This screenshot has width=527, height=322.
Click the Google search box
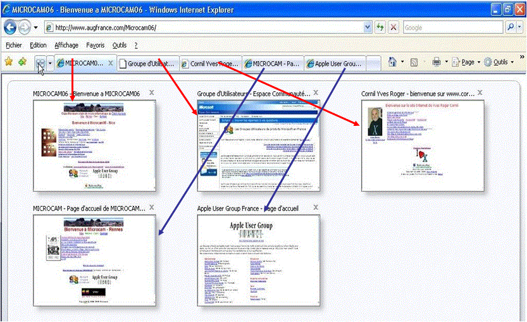tap(453, 28)
